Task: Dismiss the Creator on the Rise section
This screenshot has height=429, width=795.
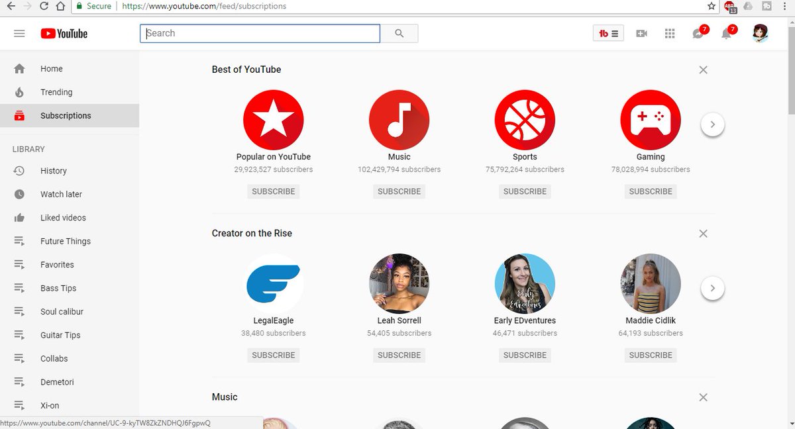Action: tap(704, 233)
